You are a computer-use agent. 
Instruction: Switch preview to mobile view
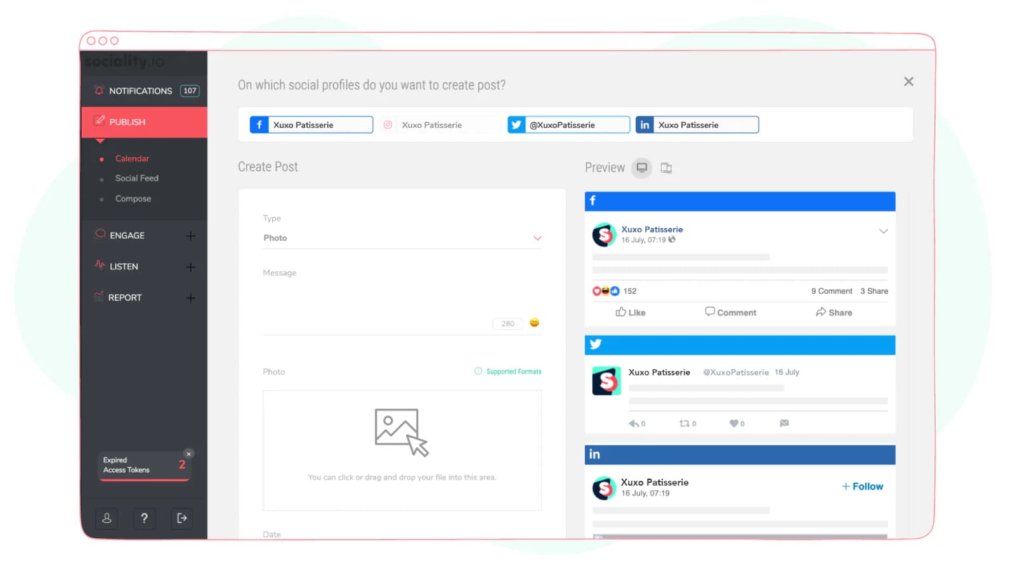coord(666,168)
